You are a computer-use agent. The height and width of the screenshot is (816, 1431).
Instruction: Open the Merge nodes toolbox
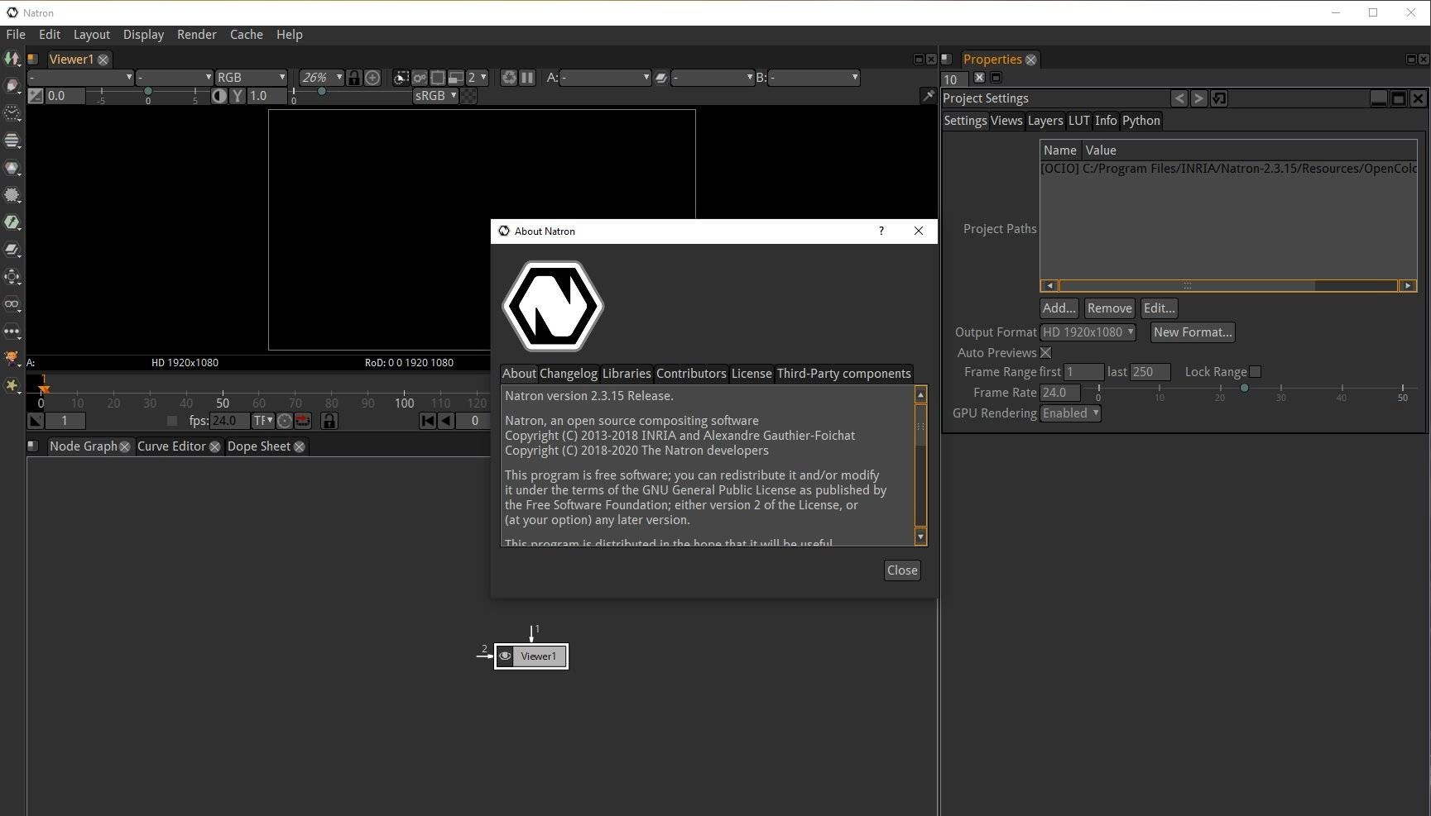[12, 250]
